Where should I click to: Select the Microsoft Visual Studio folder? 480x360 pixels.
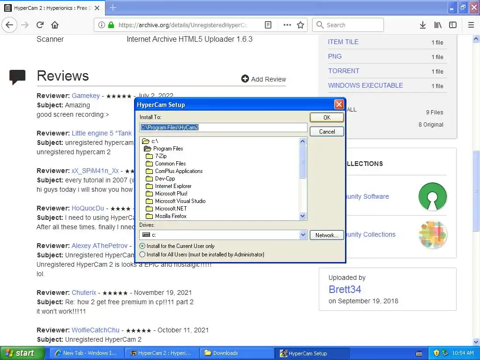176,201
